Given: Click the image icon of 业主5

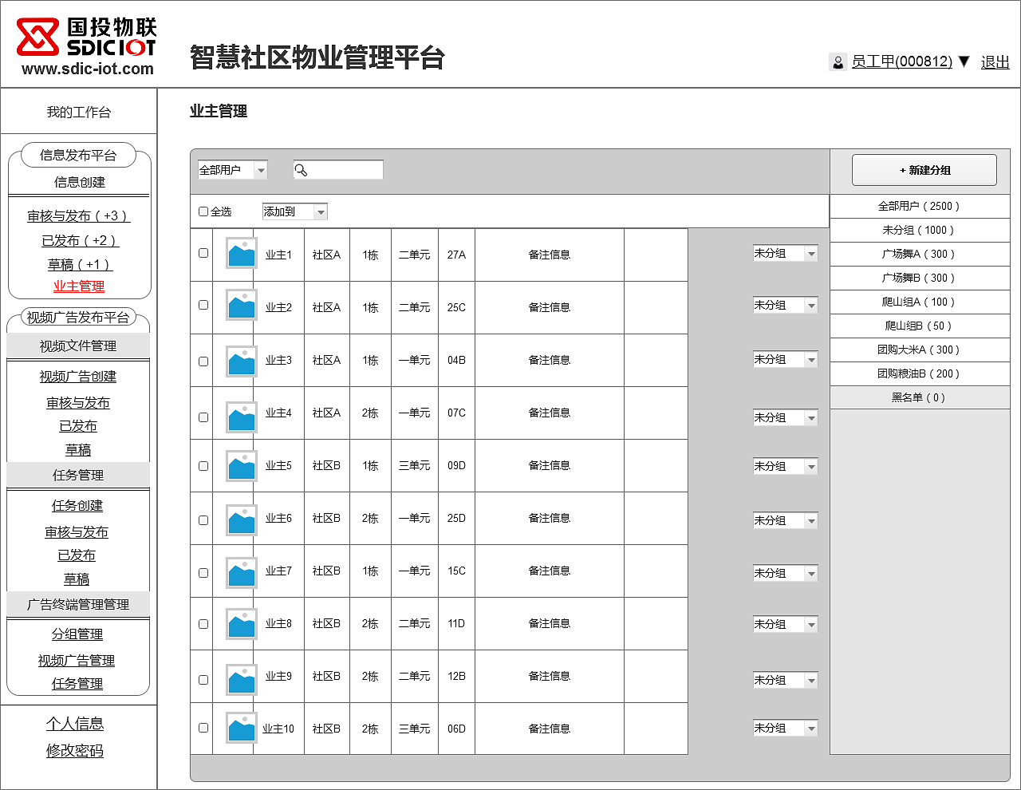Looking at the screenshot, I should click(241, 465).
